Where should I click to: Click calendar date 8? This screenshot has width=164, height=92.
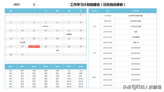pos(81,22)
